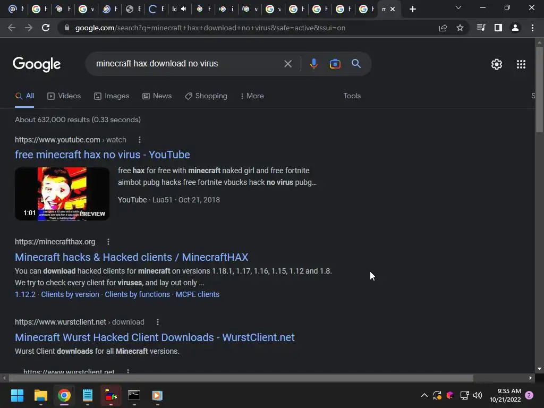Open tab search chevron in title bar
This screenshot has height=408, width=544.
(x=458, y=7)
